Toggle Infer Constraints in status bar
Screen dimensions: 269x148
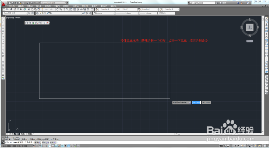coord(34,146)
